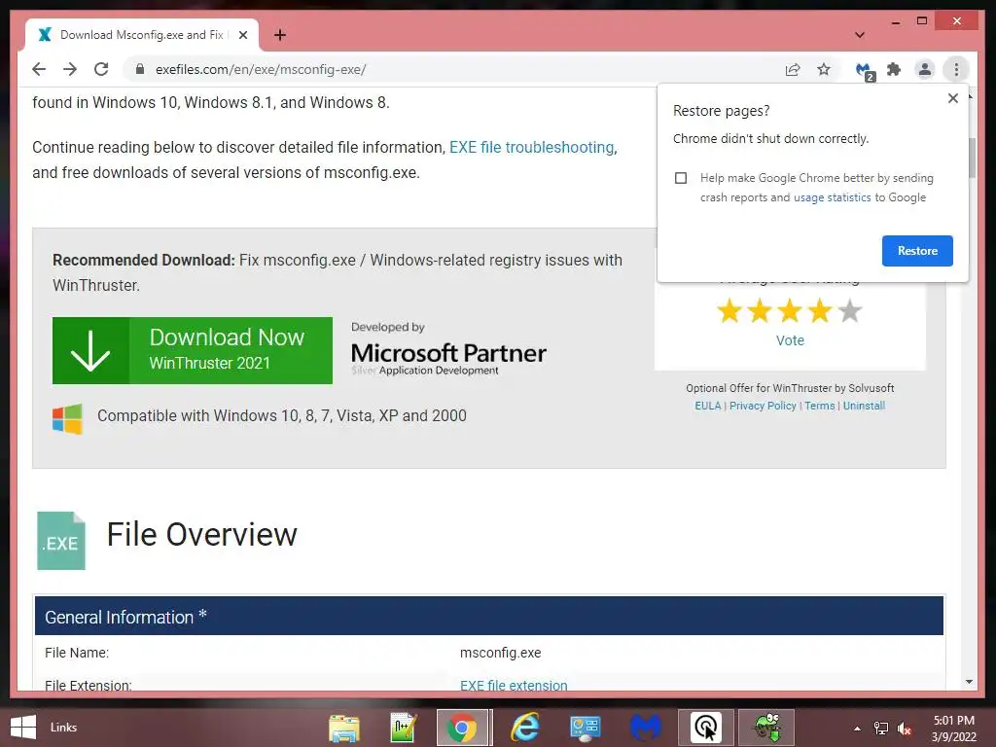Rate with the fifth grey star
996x747 pixels.
coord(850,311)
